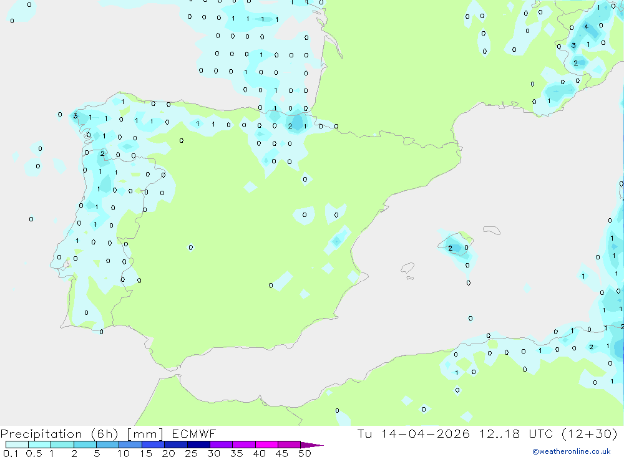Click the value 2 over the Balearic island

point(450,248)
